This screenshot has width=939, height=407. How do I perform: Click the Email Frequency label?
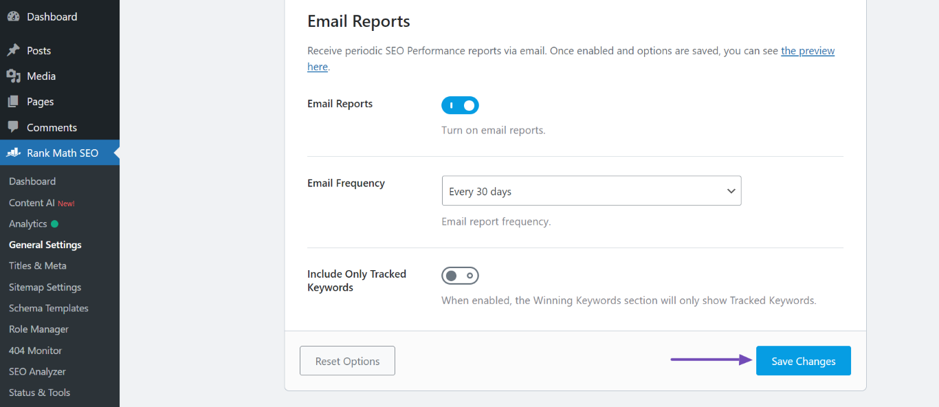(x=346, y=183)
